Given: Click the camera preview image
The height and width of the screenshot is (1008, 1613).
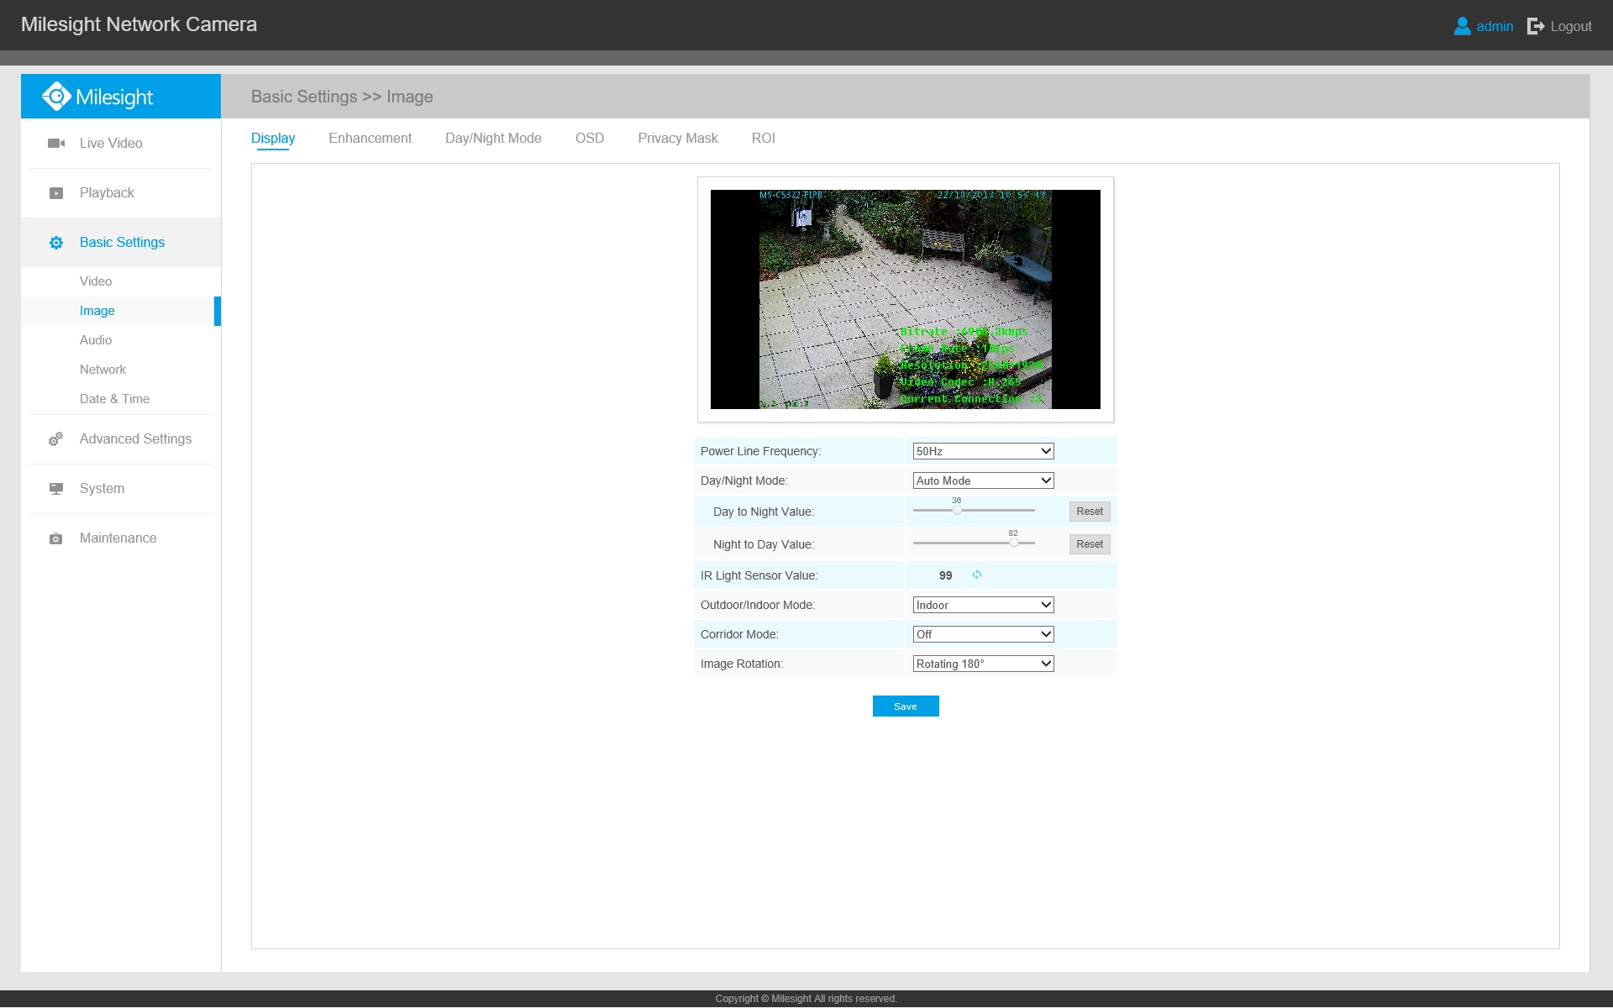Looking at the screenshot, I should (x=905, y=299).
